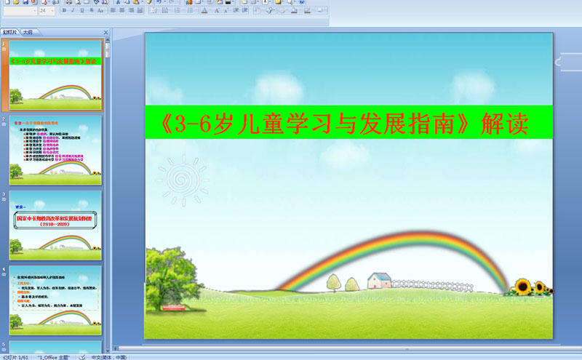582x360 pixels.
Task: Click the spell check status icon
Action: pos(82,357)
